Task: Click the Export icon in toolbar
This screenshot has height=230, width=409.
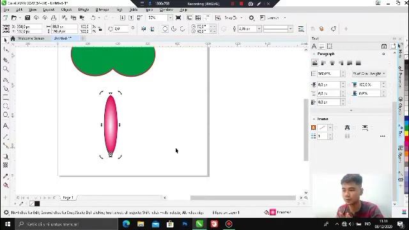Action: click(131, 18)
